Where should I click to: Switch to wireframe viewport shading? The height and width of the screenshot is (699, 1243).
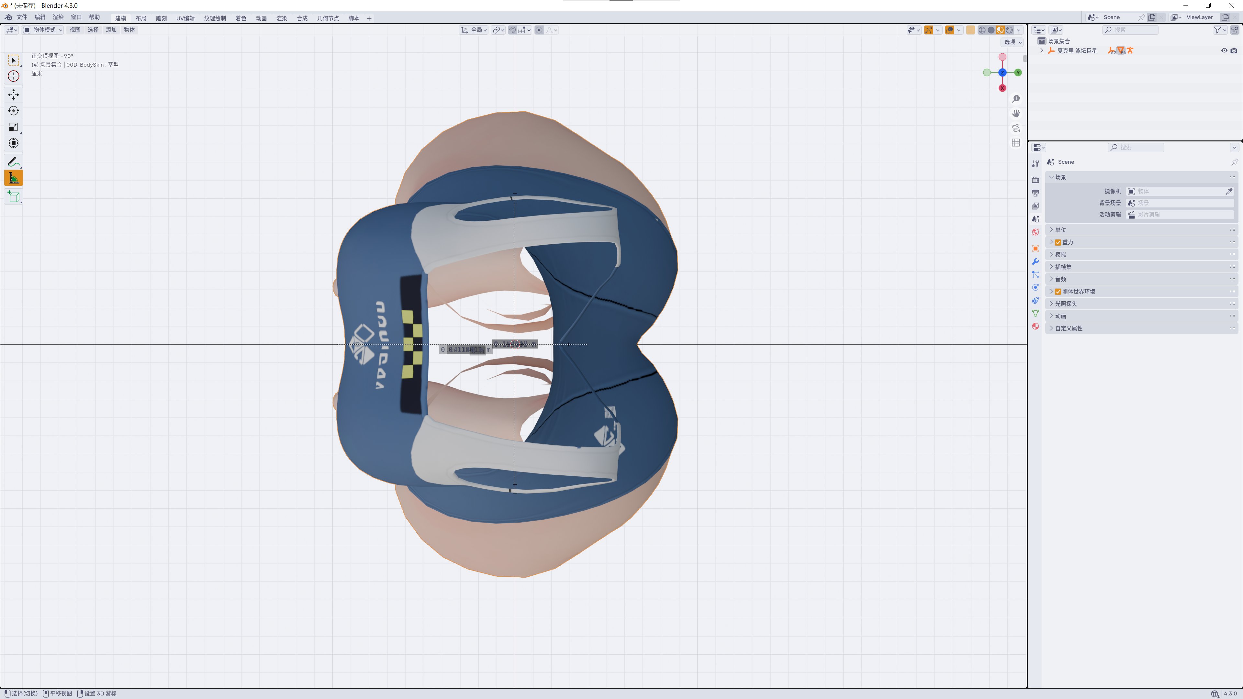(x=982, y=30)
